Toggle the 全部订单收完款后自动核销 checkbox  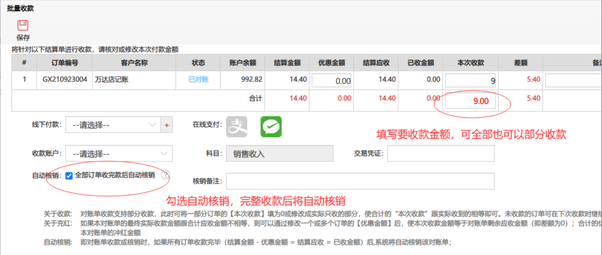coord(69,176)
